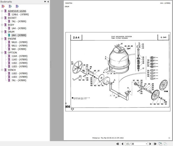This screenshot has width=173, height=146.
Task: Open the DRUM bookmark
Action: 11,32
